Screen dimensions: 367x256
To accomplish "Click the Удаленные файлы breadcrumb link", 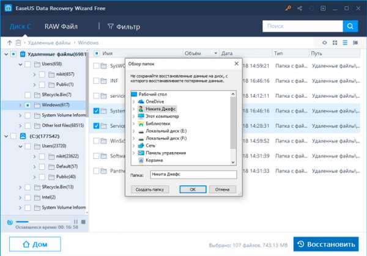I will 49,43.
